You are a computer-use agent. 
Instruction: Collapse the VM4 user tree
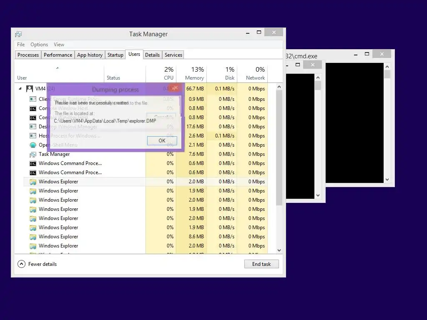20,89
